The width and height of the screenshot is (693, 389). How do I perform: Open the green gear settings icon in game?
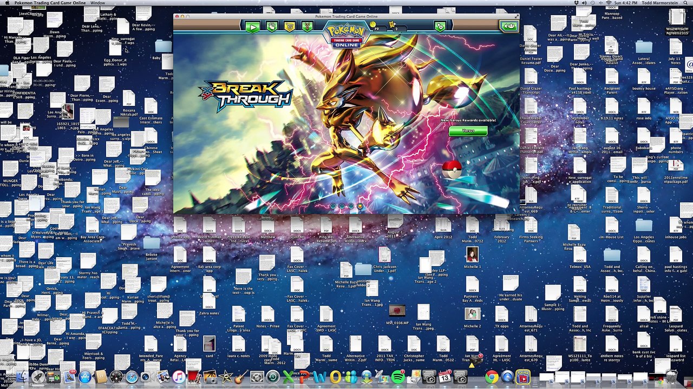pyautogui.click(x=440, y=26)
